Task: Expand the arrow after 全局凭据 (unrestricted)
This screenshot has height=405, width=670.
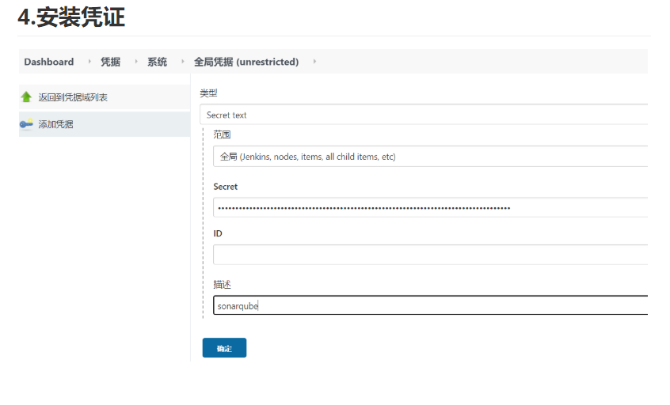Action: click(x=314, y=62)
